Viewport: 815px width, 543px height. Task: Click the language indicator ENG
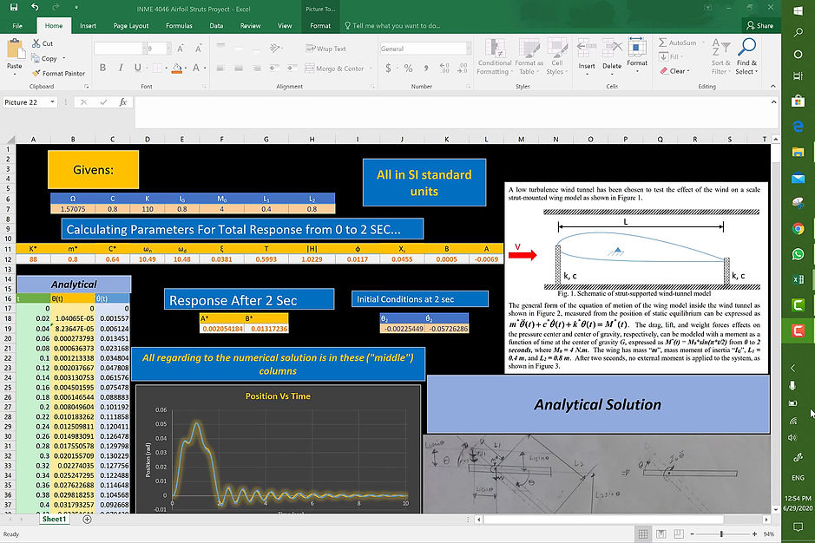[798, 478]
